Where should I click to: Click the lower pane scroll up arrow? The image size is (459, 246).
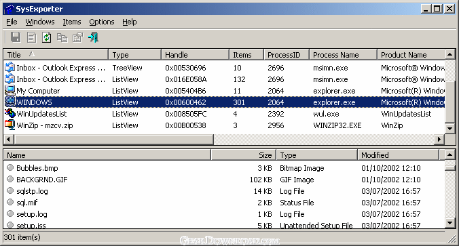click(450, 155)
